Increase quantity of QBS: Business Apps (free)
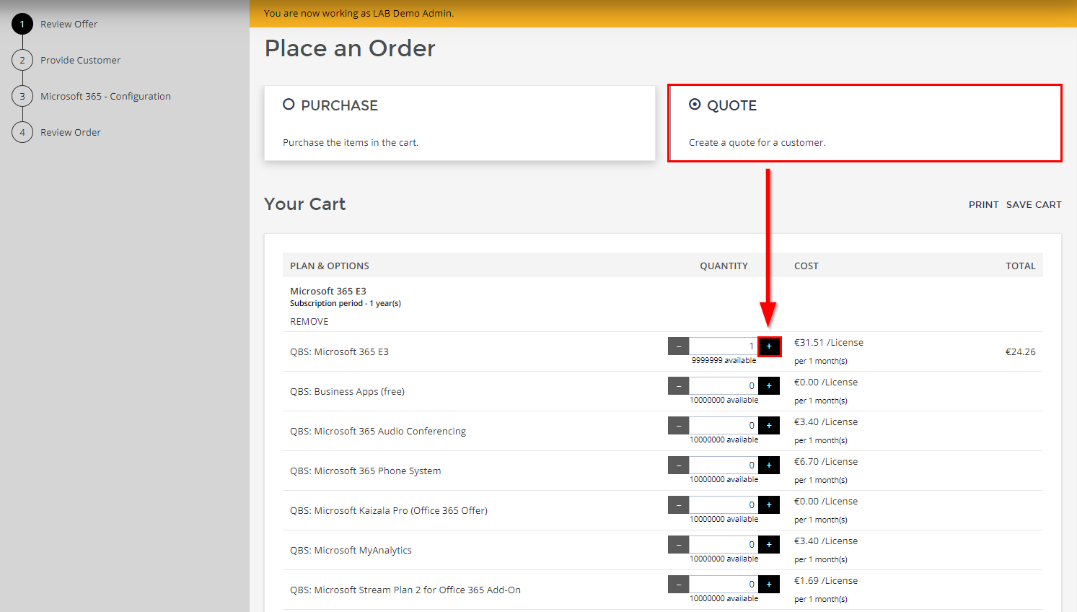The width and height of the screenshot is (1077, 612). pos(769,386)
